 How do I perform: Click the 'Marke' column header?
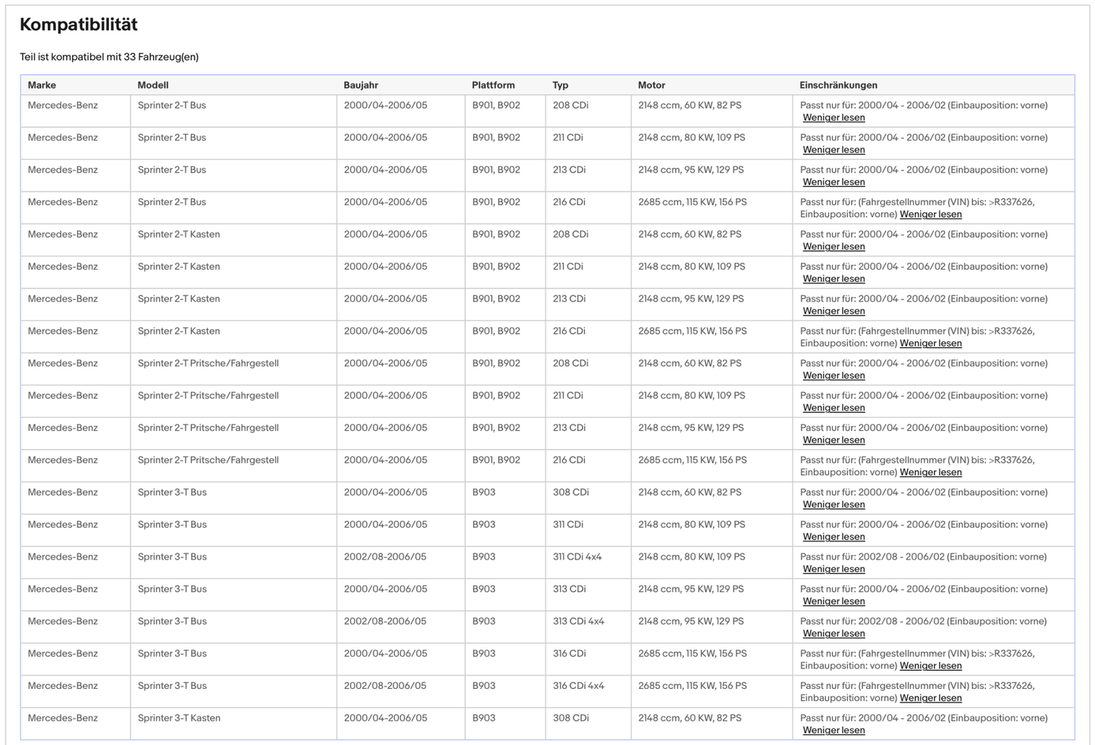(x=42, y=86)
